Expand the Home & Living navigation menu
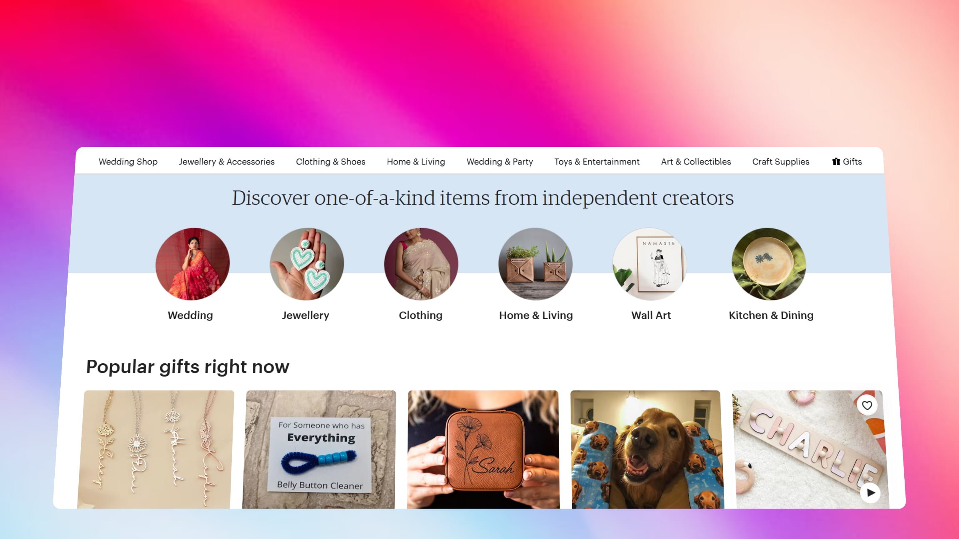This screenshot has height=539, width=959. tap(416, 162)
